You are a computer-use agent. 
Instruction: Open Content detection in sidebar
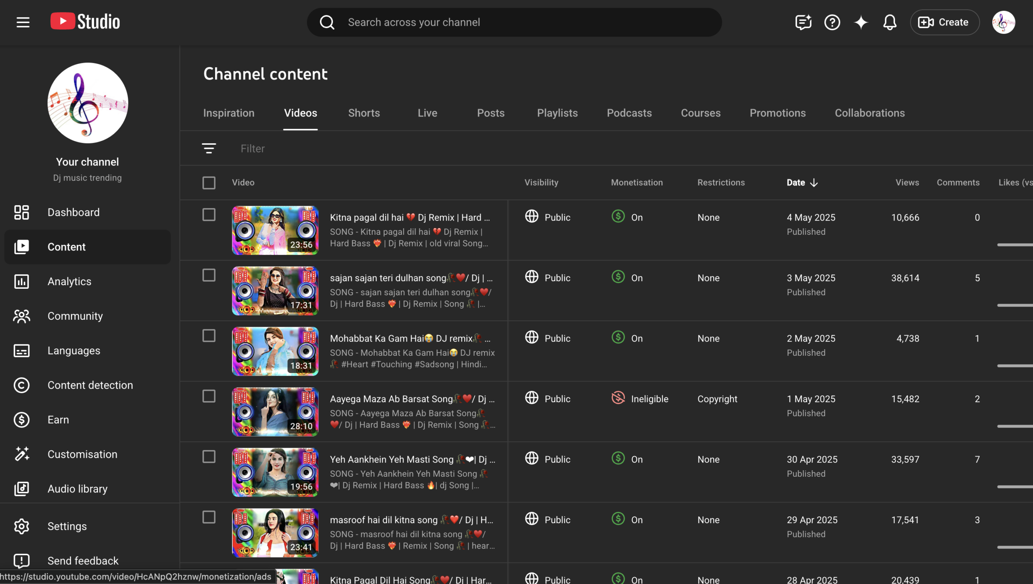click(90, 385)
